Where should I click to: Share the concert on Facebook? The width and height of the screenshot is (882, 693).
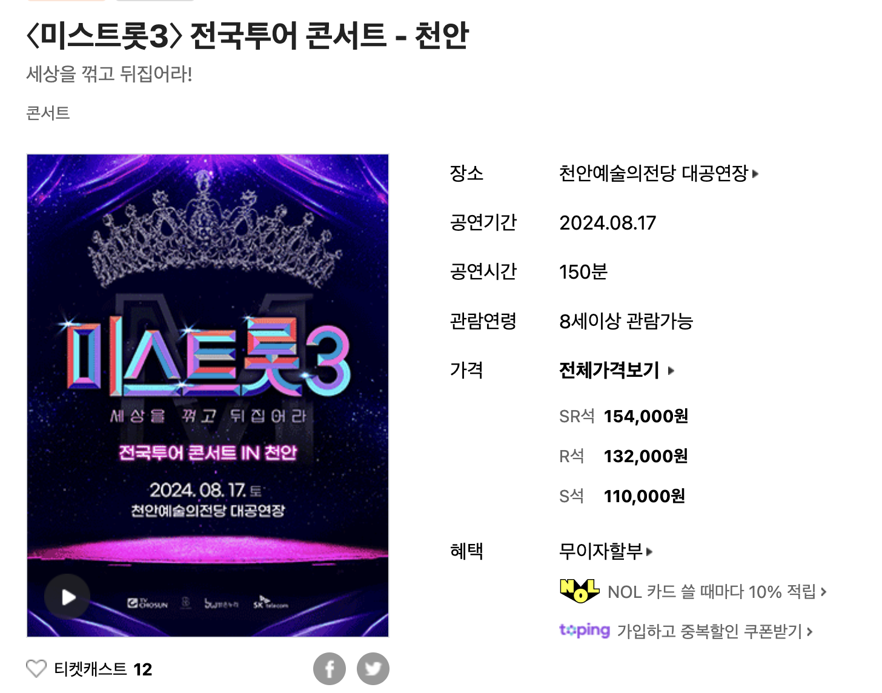330,669
